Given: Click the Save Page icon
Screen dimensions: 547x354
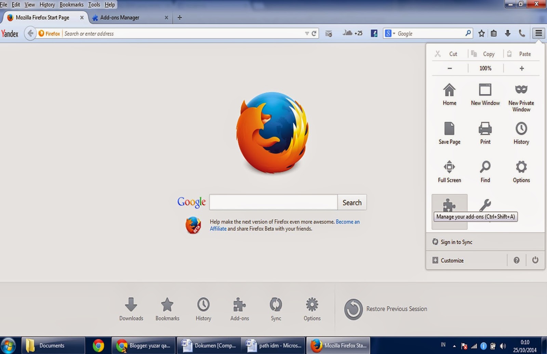Looking at the screenshot, I should click(449, 133).
